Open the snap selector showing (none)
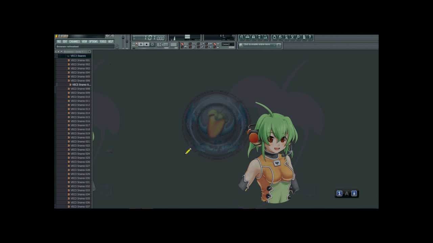433x243 pixels. pos(228,44)
